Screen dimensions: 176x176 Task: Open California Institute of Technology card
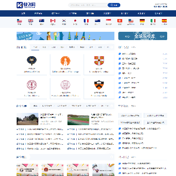pyautogui.click(x=66, y=65)
